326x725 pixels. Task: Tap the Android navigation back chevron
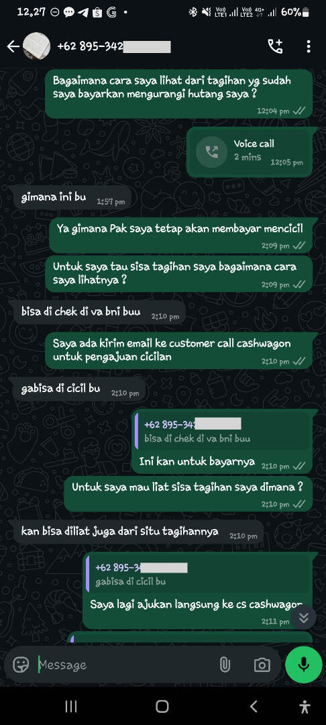click(x=253, y=706)
